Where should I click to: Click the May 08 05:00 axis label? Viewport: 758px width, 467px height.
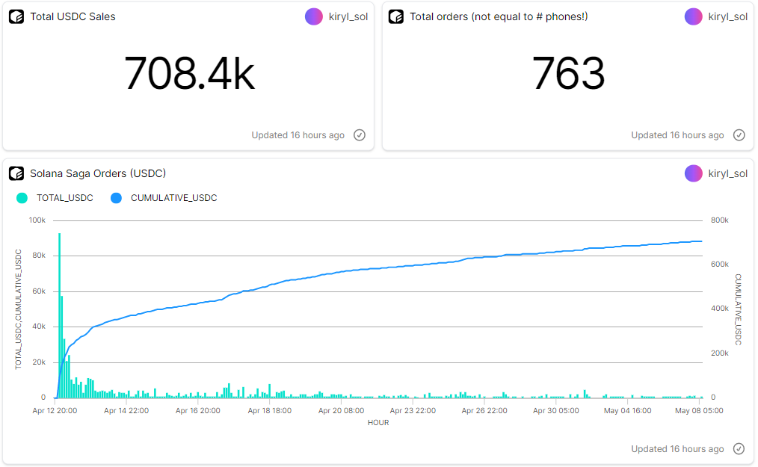699,411
